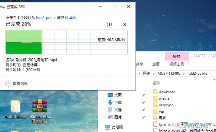Pause the file copy operation
The image size is (216, 132).
[110, 24]
